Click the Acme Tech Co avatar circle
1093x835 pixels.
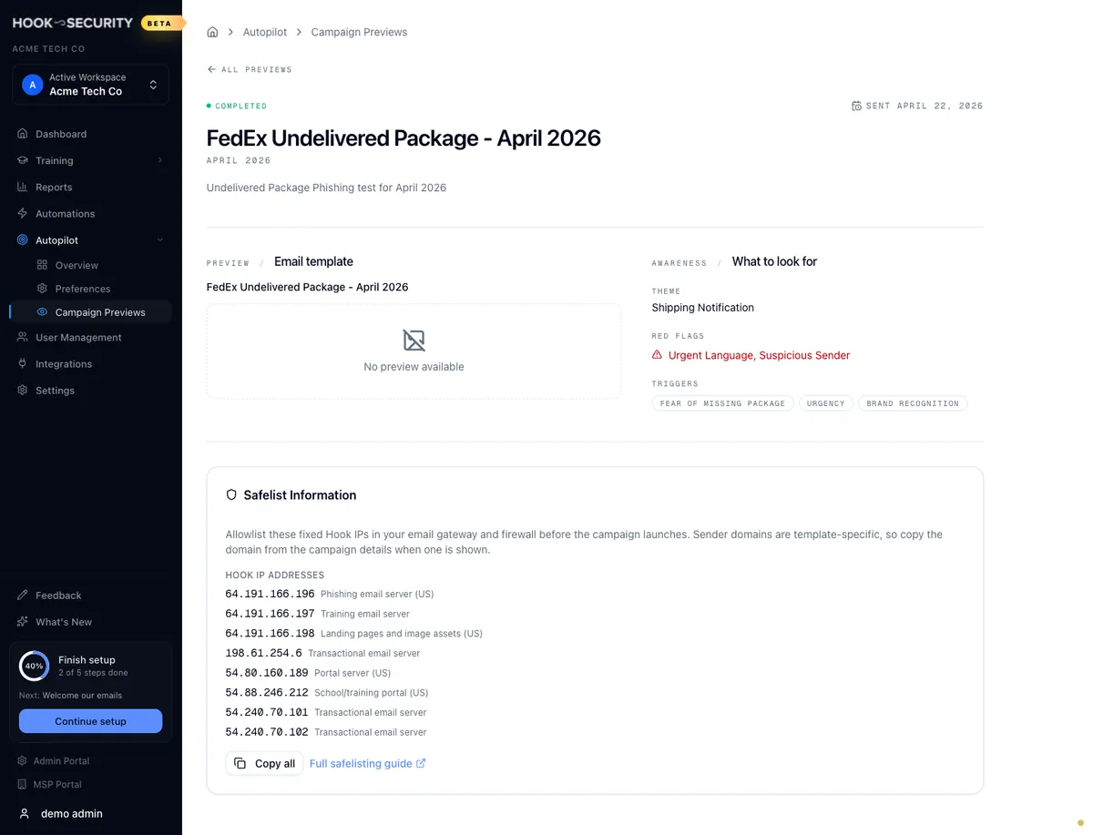33,85
